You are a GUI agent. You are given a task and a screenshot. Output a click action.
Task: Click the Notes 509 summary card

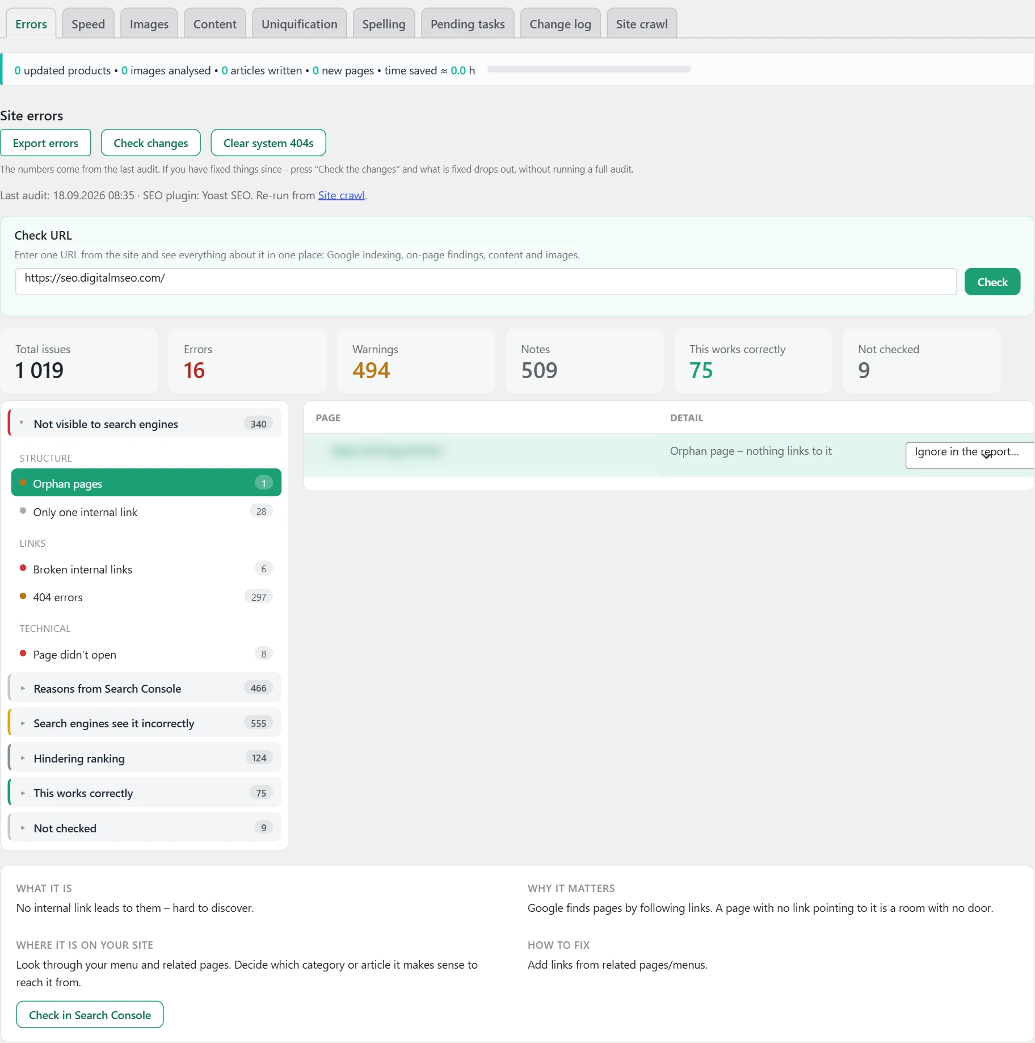point(584,361)
